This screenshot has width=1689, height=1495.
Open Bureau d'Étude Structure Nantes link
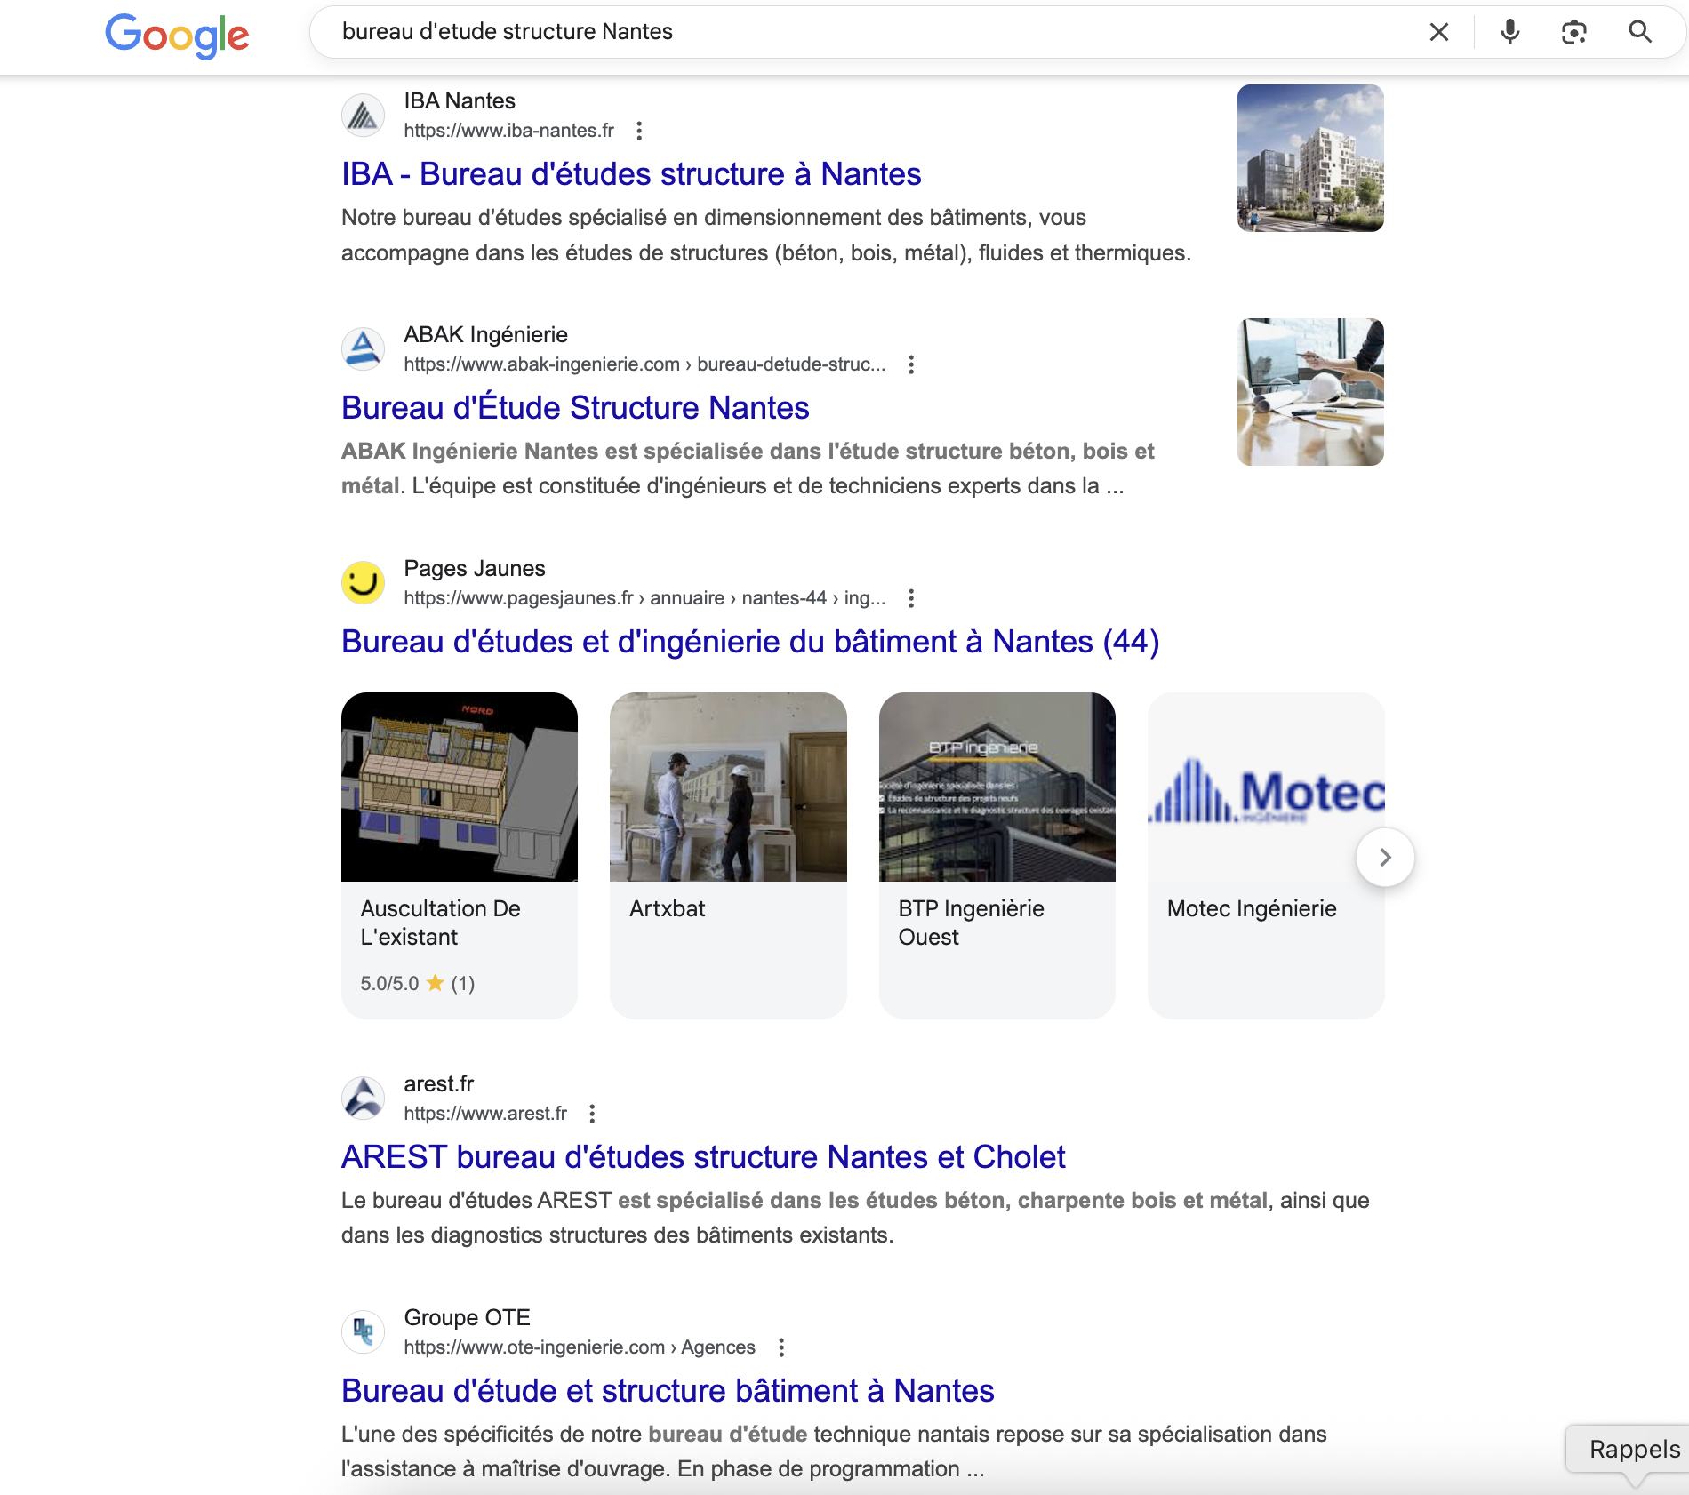[x=574, y=408]
